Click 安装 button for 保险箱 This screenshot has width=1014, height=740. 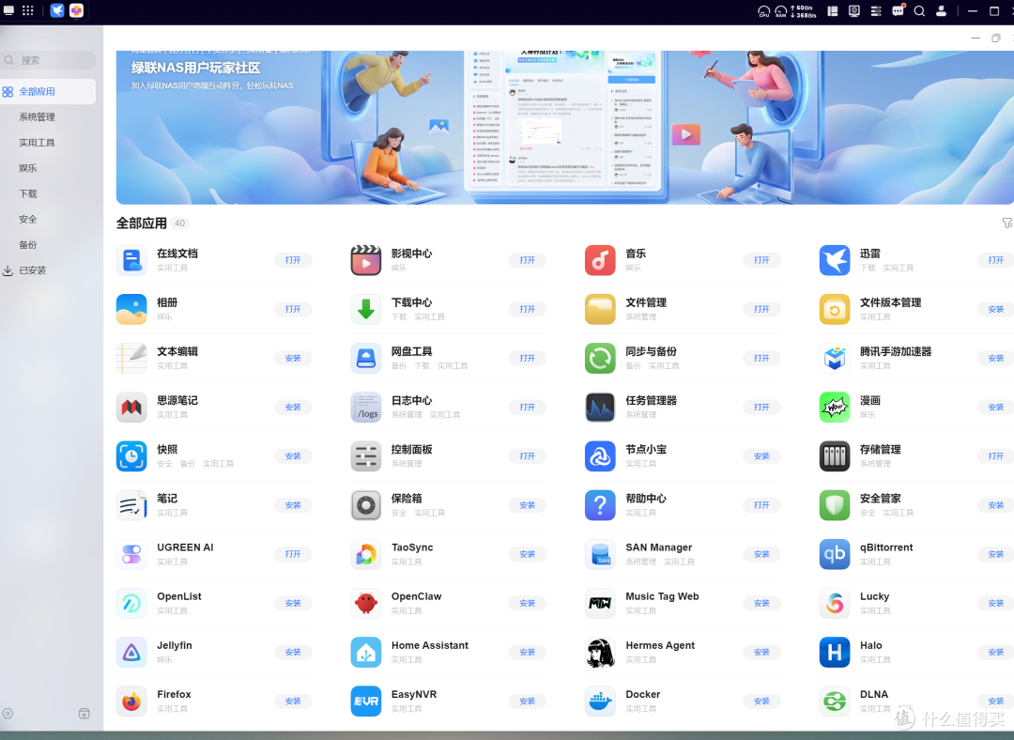pos(527,505)
